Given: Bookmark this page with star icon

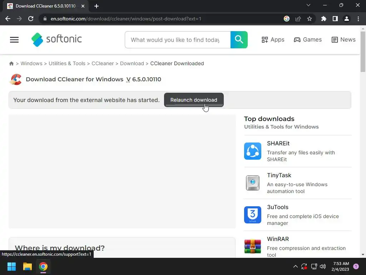Looking at the screenshot, I should pyautogui.click(x=310, y=19).
